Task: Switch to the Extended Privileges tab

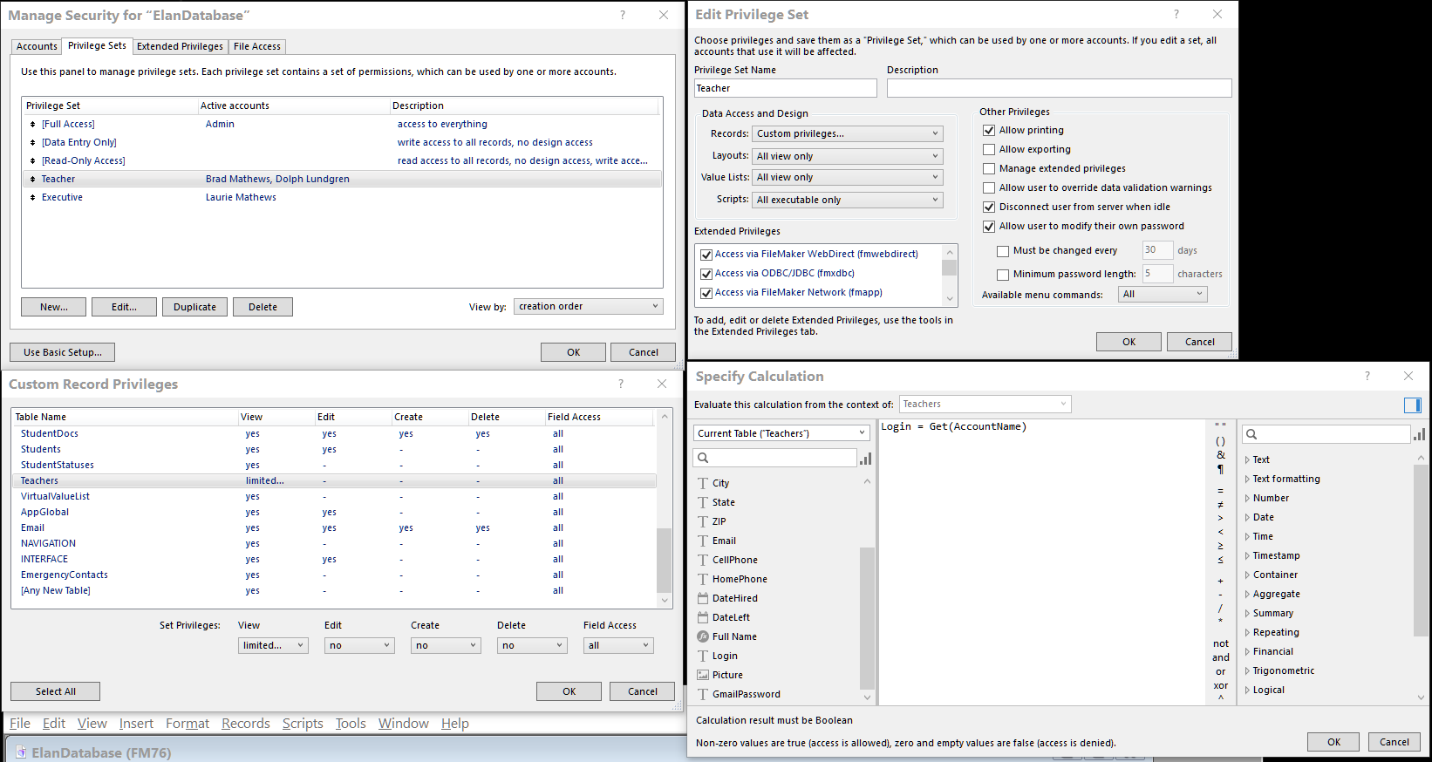Action: pos(180,46)
